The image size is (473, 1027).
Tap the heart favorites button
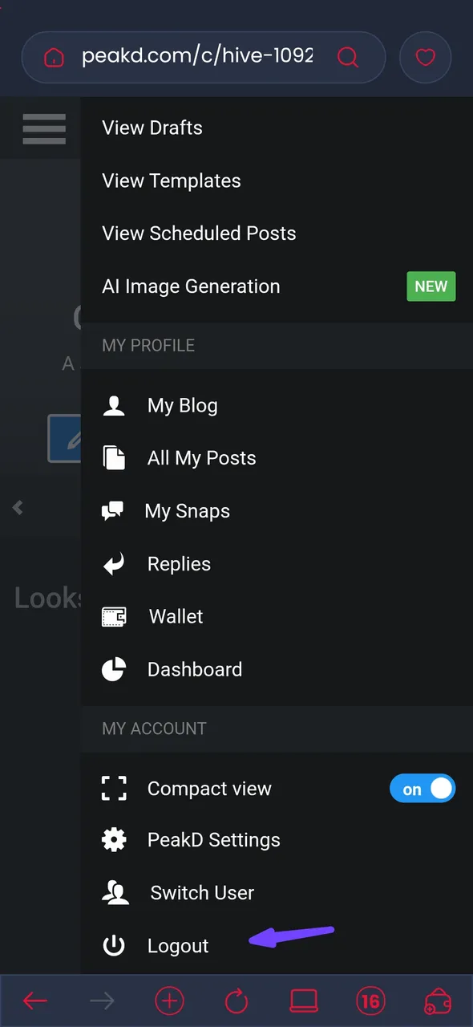[x=425, y=58]
